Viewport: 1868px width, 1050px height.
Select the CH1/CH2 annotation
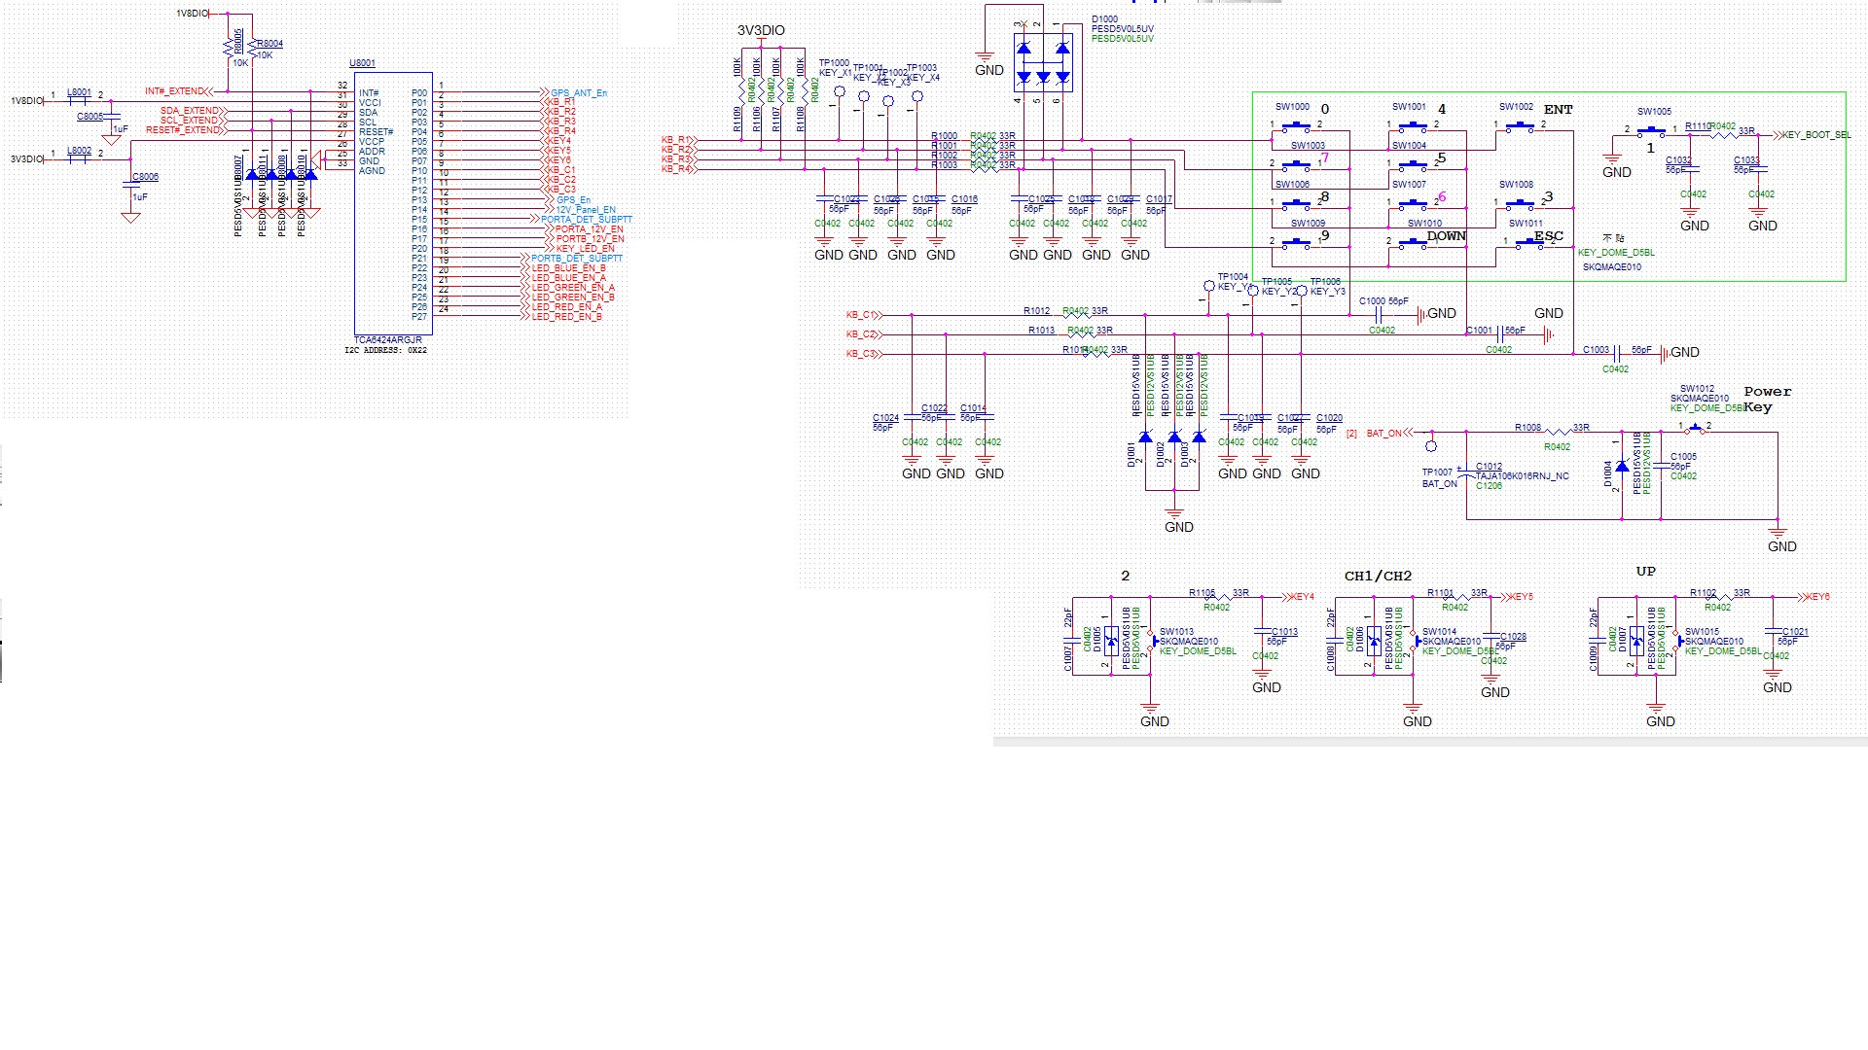[1378, 577]
